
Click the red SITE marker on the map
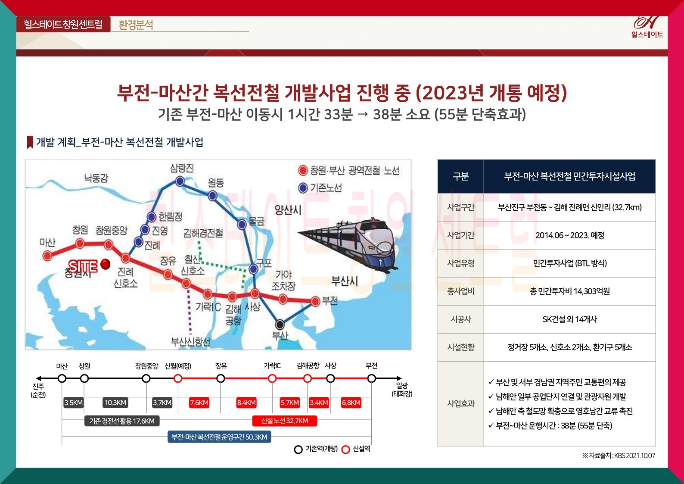click(106, 264)
